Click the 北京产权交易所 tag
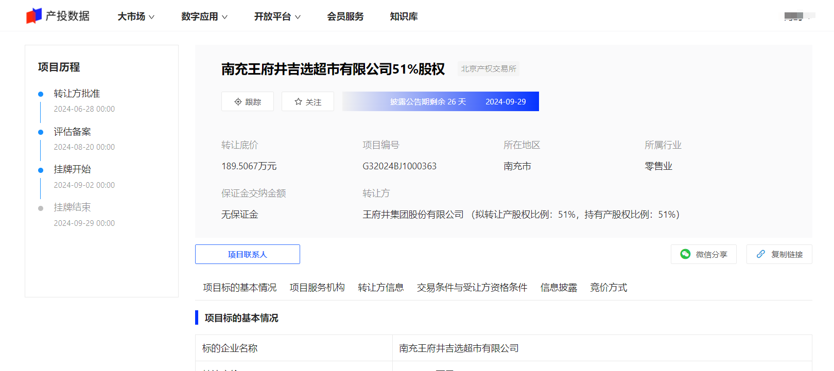The height and width of the screenshot is (371, 834). click(488, 69)
